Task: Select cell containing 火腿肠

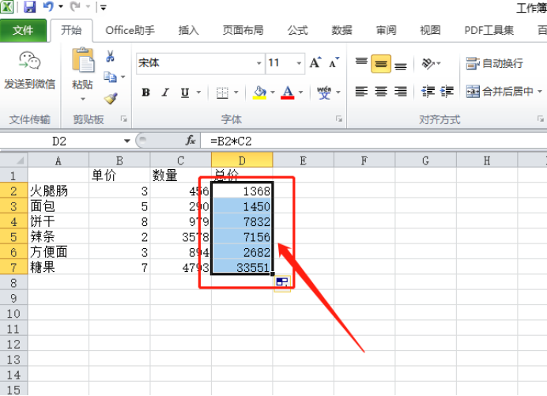Action: click(x=58, y=190)
